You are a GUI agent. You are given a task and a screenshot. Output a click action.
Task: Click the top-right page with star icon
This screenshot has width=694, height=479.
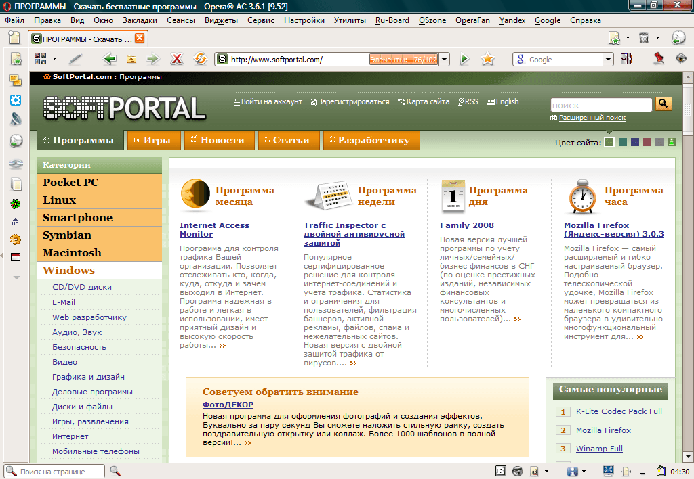point(614,38)
